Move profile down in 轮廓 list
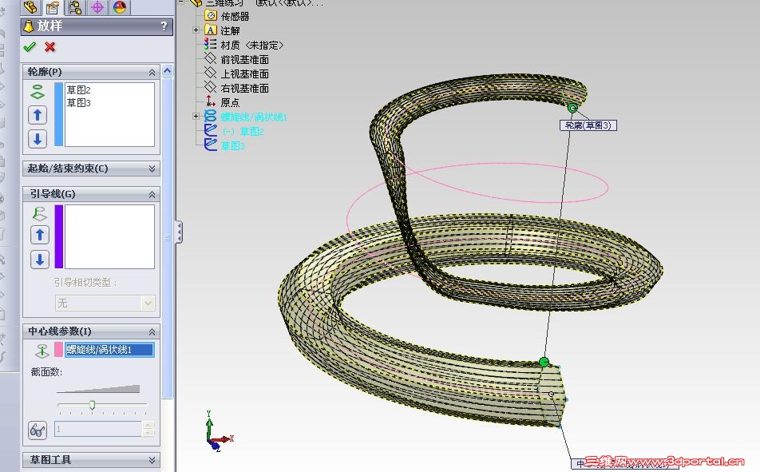 pyautogui.click(x=38, y=139)
